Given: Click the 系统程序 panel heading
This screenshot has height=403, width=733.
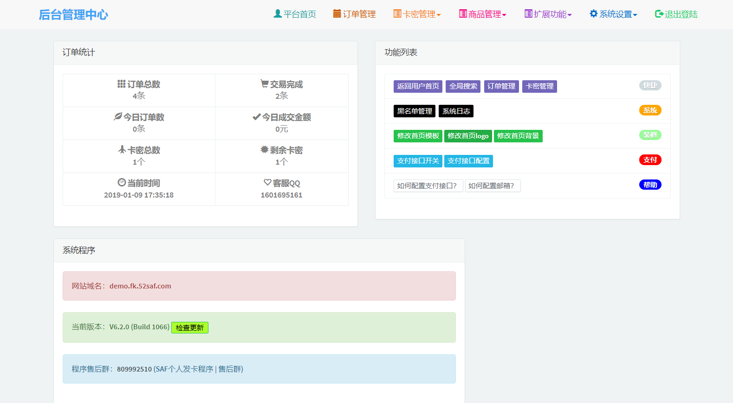Looking at the screenshot, I should [78, 250].
